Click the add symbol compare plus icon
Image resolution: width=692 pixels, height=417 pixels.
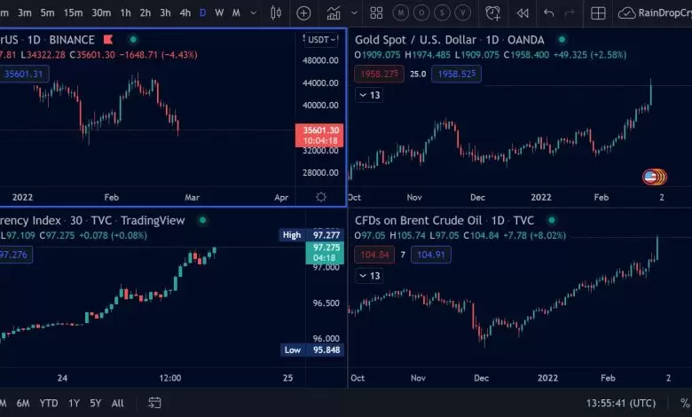pos(303,13)
